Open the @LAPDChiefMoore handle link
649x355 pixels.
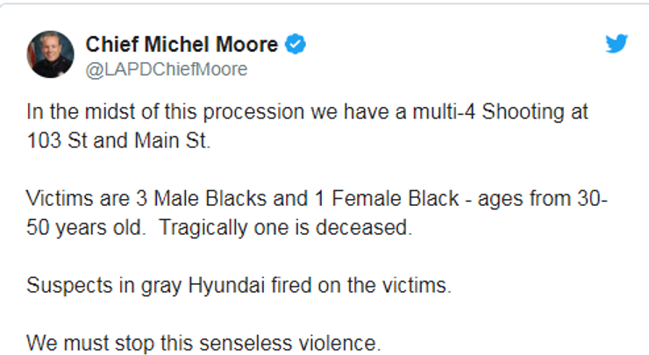[166, 68]
